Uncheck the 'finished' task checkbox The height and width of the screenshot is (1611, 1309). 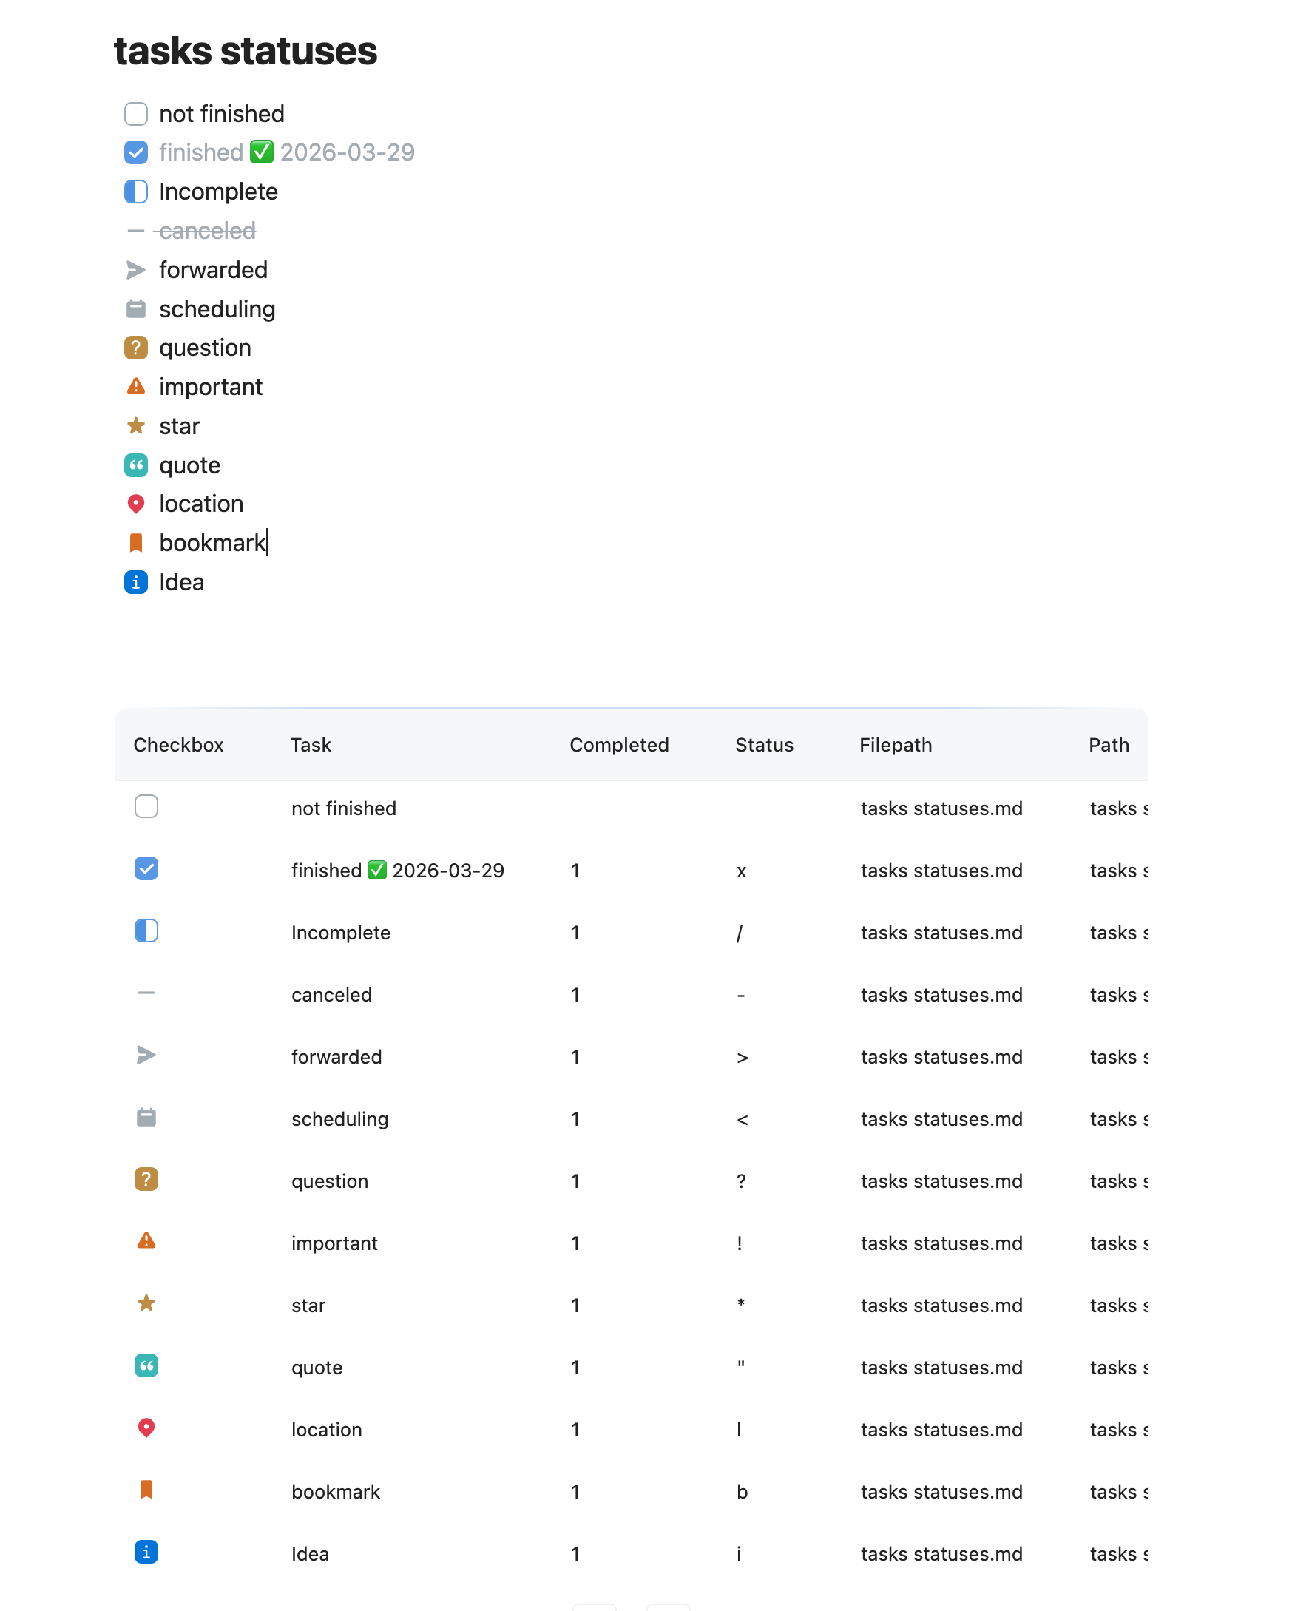point(136,152)
